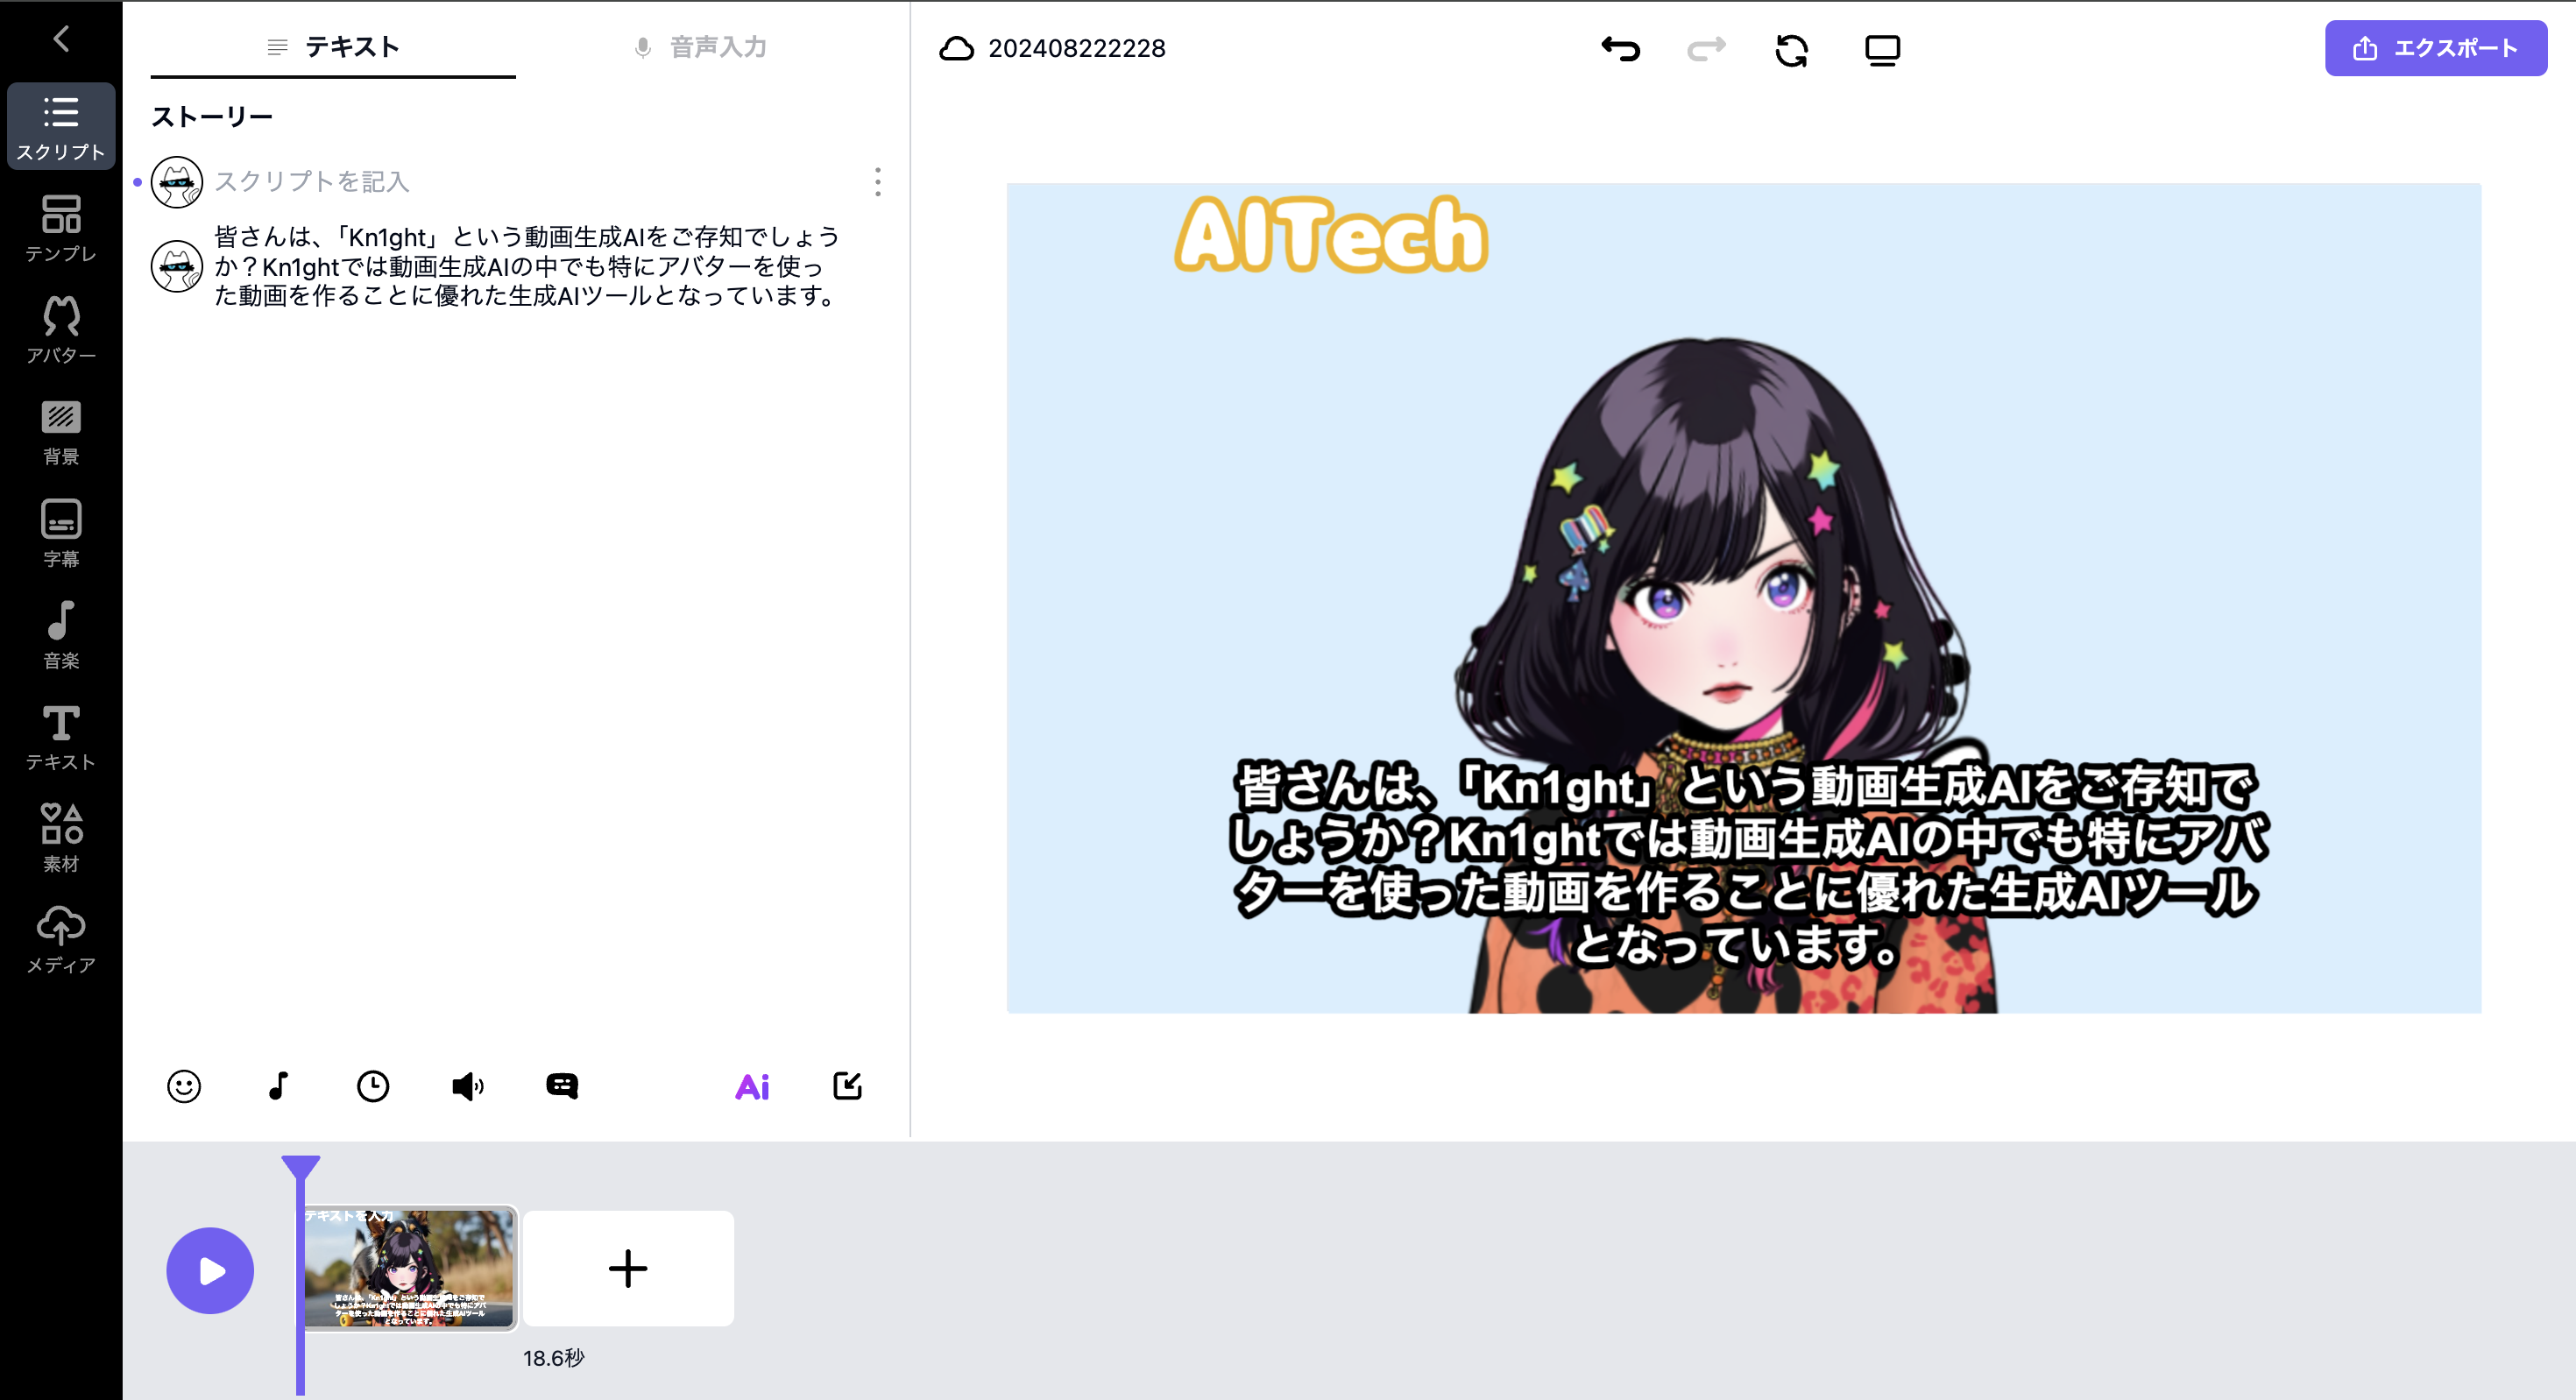Open the 音楽 music panel
2576x1400 pixels.
(x=61, y=636)
